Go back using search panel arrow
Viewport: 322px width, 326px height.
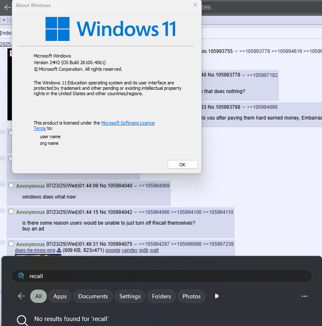(x=22, y=296)
